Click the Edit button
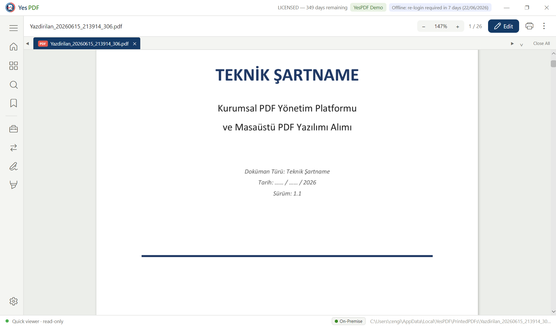 coord(503,26)
